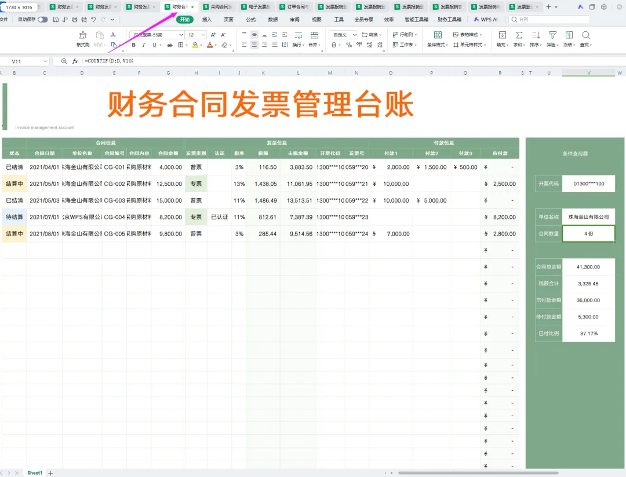Viewport: 626px width, 477px height.
Task: Click the zoom magnifier icon beside fx
Action: click(x=64, y=61)
